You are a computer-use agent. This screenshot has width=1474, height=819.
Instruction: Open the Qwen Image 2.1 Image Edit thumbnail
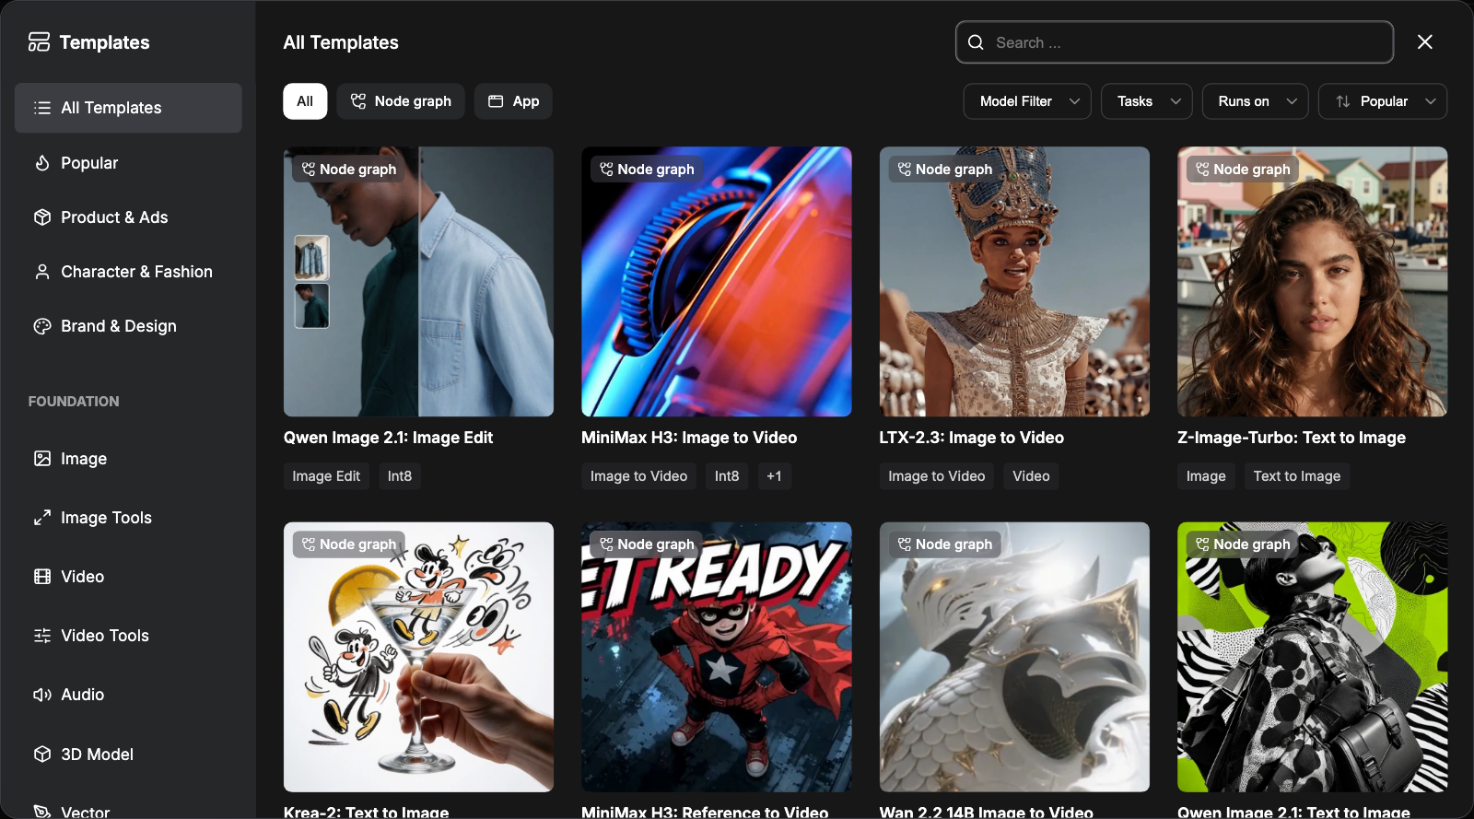coord(418,281)
